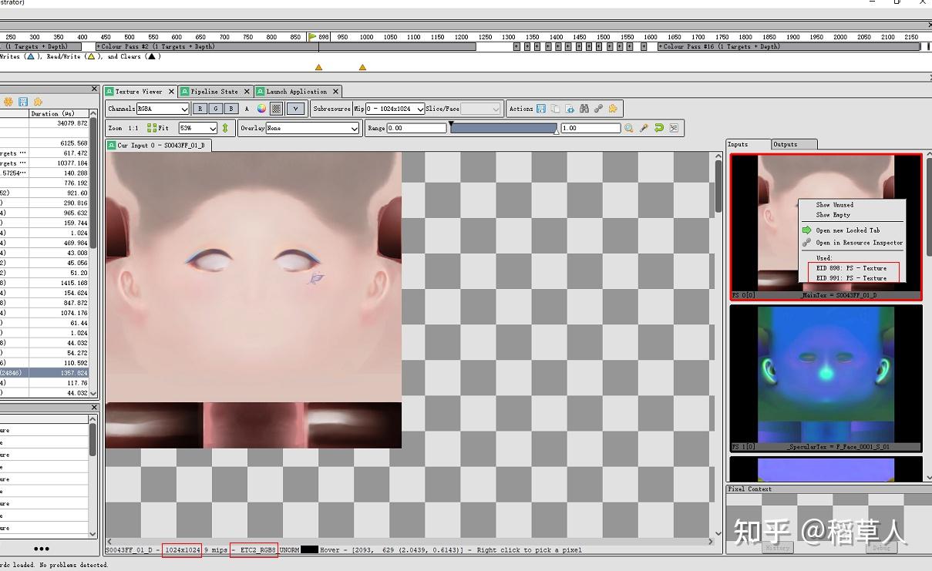
Task: Click the Debug button in Pixel Context
Action: pyautogui.click(x=881, y=548)
